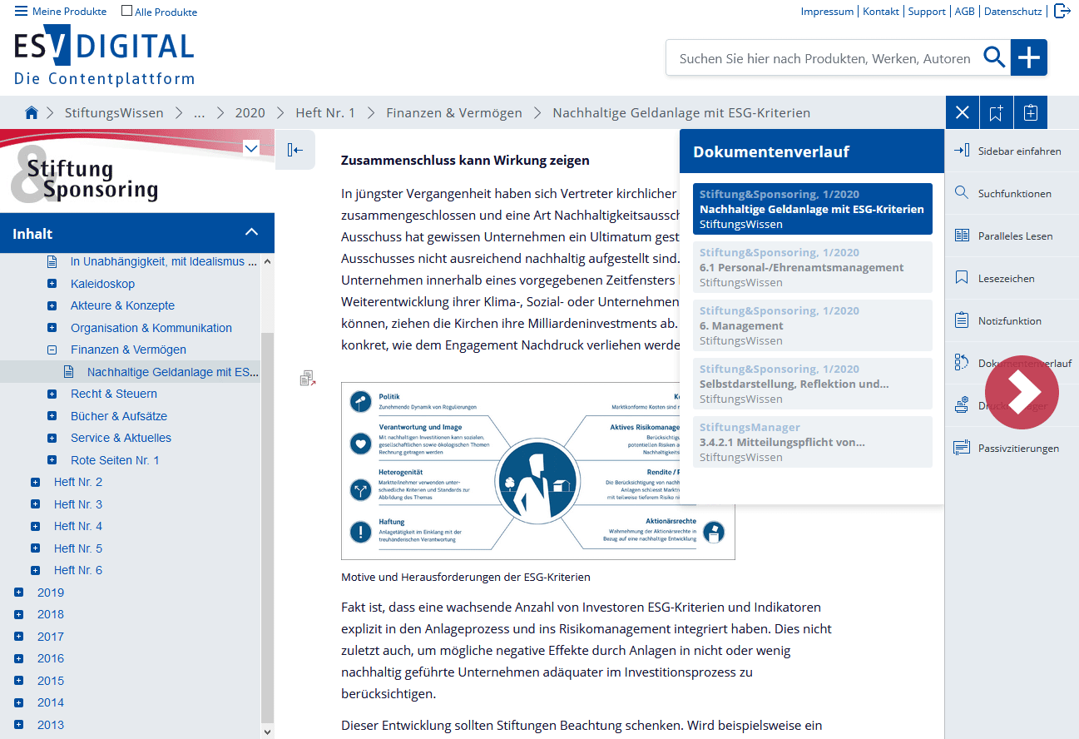1079x739 pixels.
Task: Open history entry Selbstdarstellung, Reflektion und...
Action: 813,384
